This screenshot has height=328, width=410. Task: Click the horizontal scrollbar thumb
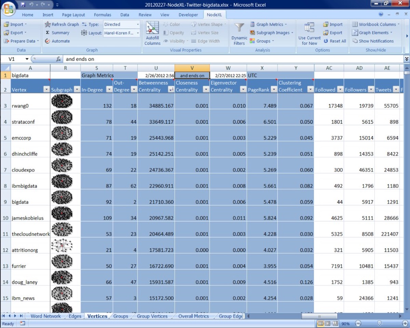[x=320, y=316]
